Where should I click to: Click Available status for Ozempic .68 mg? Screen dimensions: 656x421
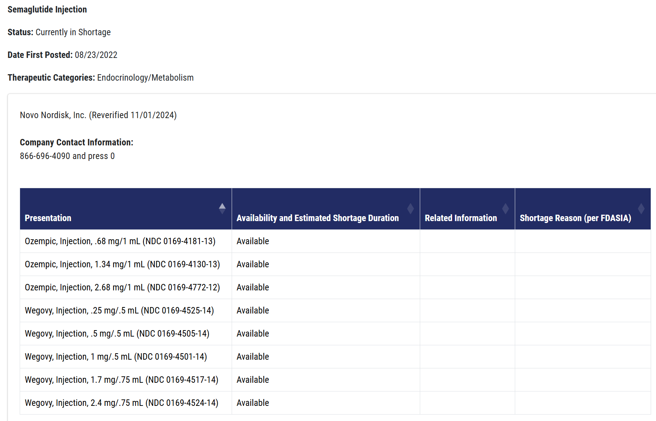point(252,241)
